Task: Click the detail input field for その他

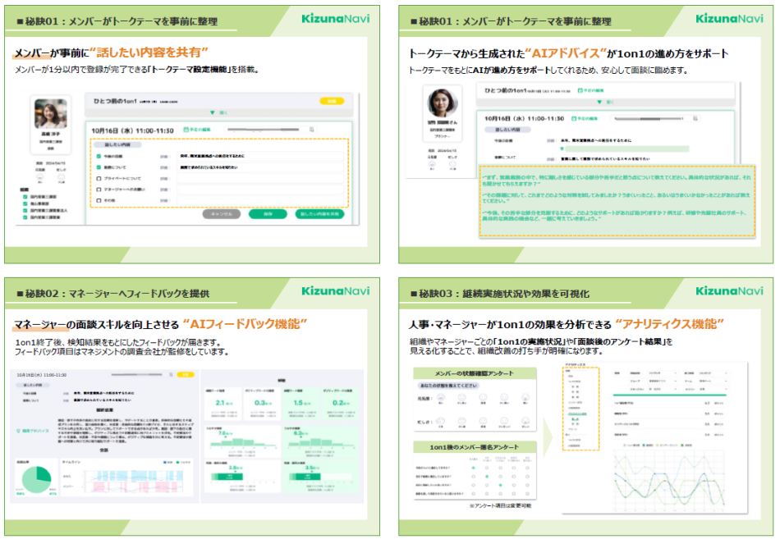Action: 259,199
